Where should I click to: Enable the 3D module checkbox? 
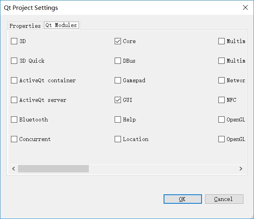(x=14, y=41)
